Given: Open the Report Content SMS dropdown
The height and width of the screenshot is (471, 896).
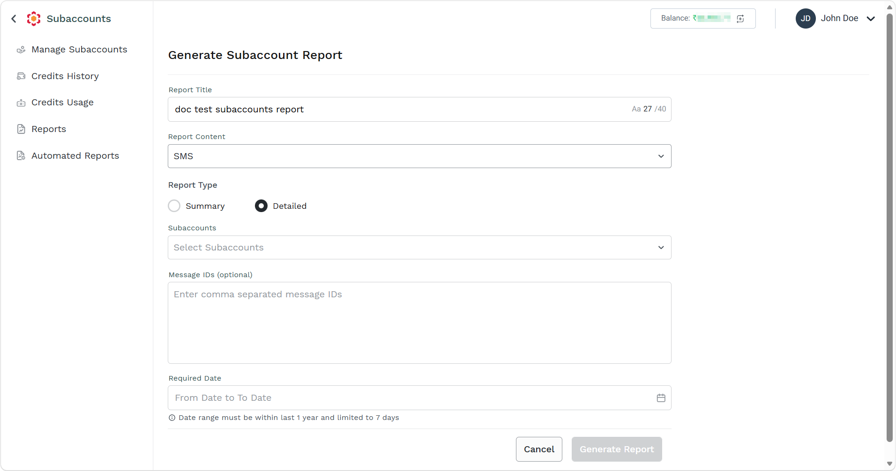Looking at the screenshot, I should (419, 156).
